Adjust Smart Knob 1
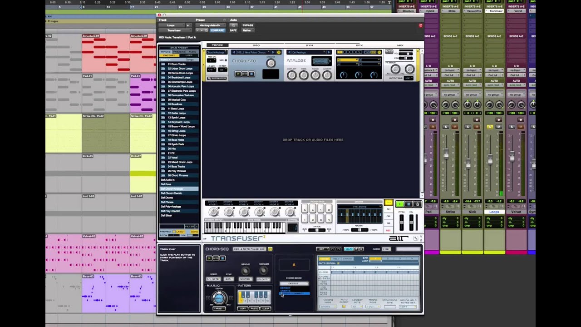Image resolution: width=581 pixels, height=327 pixels. point(213,212)
